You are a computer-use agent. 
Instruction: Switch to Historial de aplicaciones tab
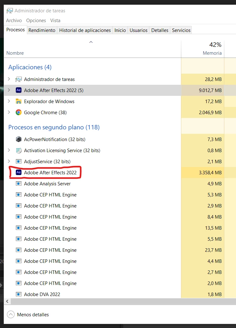85,30
